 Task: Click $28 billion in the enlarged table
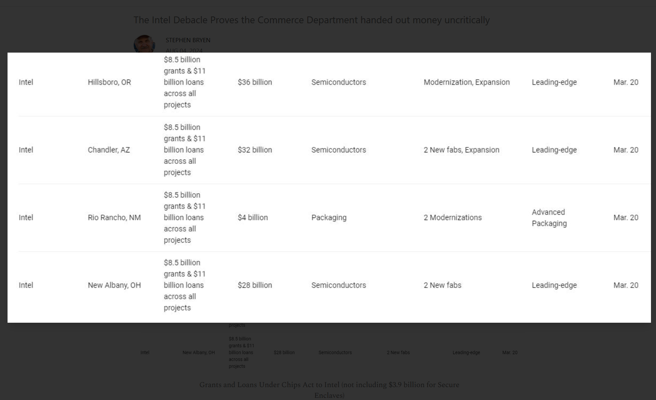(255, 285)
